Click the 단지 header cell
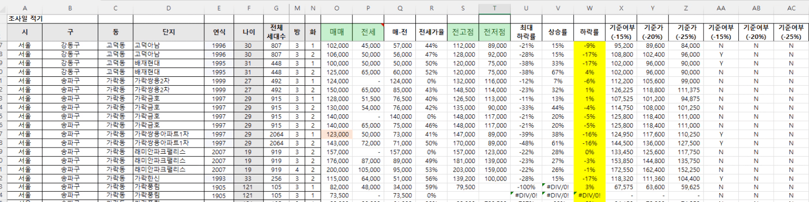Viewport: 809px width, 202px height. [168, 32]
